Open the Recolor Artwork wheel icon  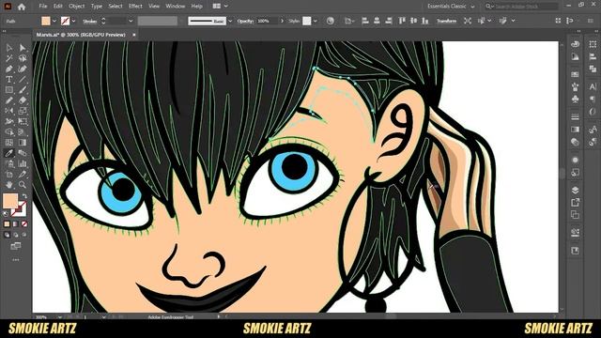(x=330, y=21)
